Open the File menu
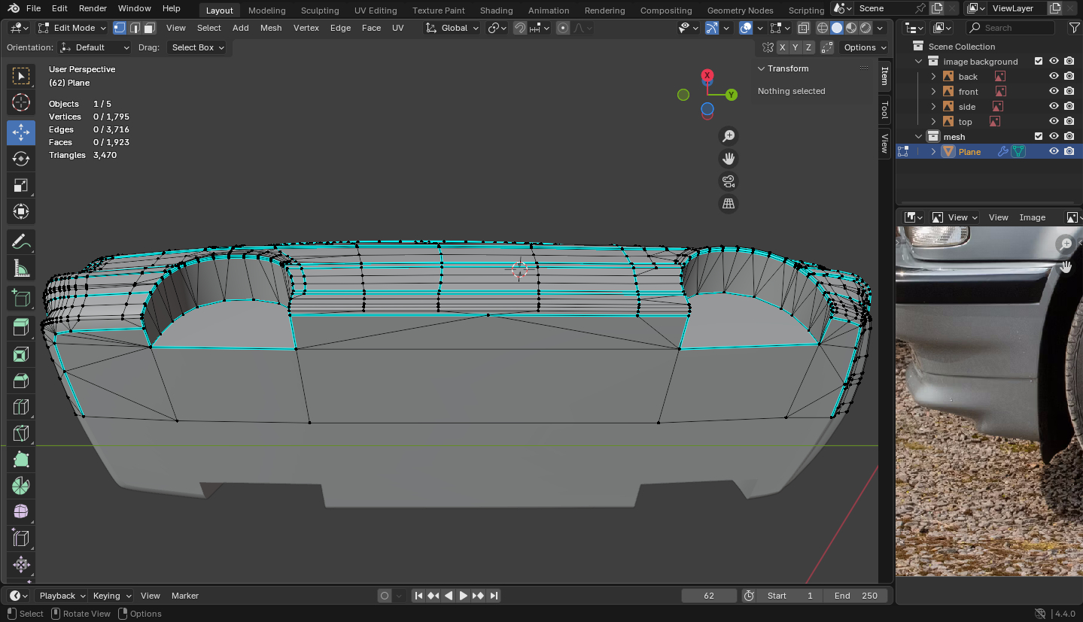1083x622 pixels. pyautogui.click(x=33, y=8)
